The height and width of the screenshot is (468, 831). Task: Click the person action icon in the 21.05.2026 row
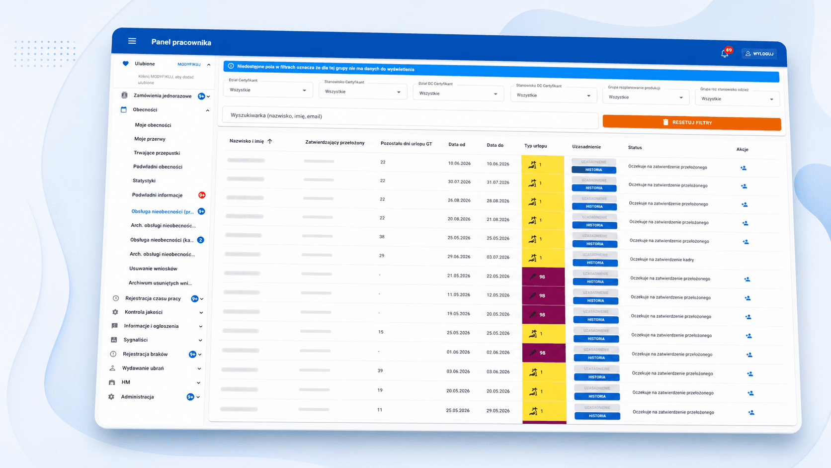747,280
